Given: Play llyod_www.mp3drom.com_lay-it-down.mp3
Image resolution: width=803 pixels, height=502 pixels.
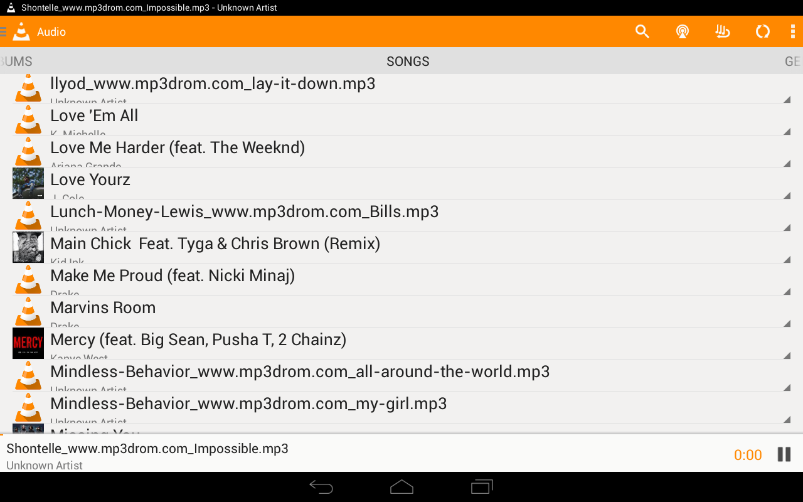Looking at the screenshot, I should click(x=401, y=88).
